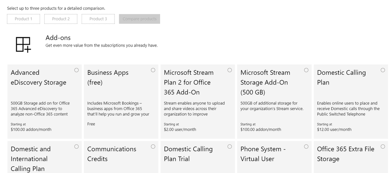Image resolution: width=392 pixels, height=173 pixels.
Task: Click the Compare products button
Action: click(140, 19)
